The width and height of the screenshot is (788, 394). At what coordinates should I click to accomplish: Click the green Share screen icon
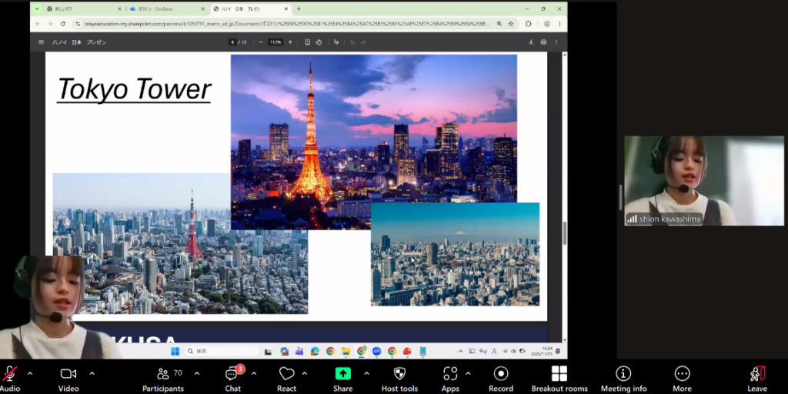(343, 374)
